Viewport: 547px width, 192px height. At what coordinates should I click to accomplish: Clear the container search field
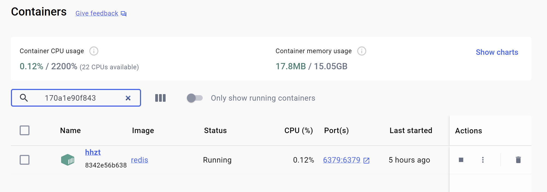point(128,98)
